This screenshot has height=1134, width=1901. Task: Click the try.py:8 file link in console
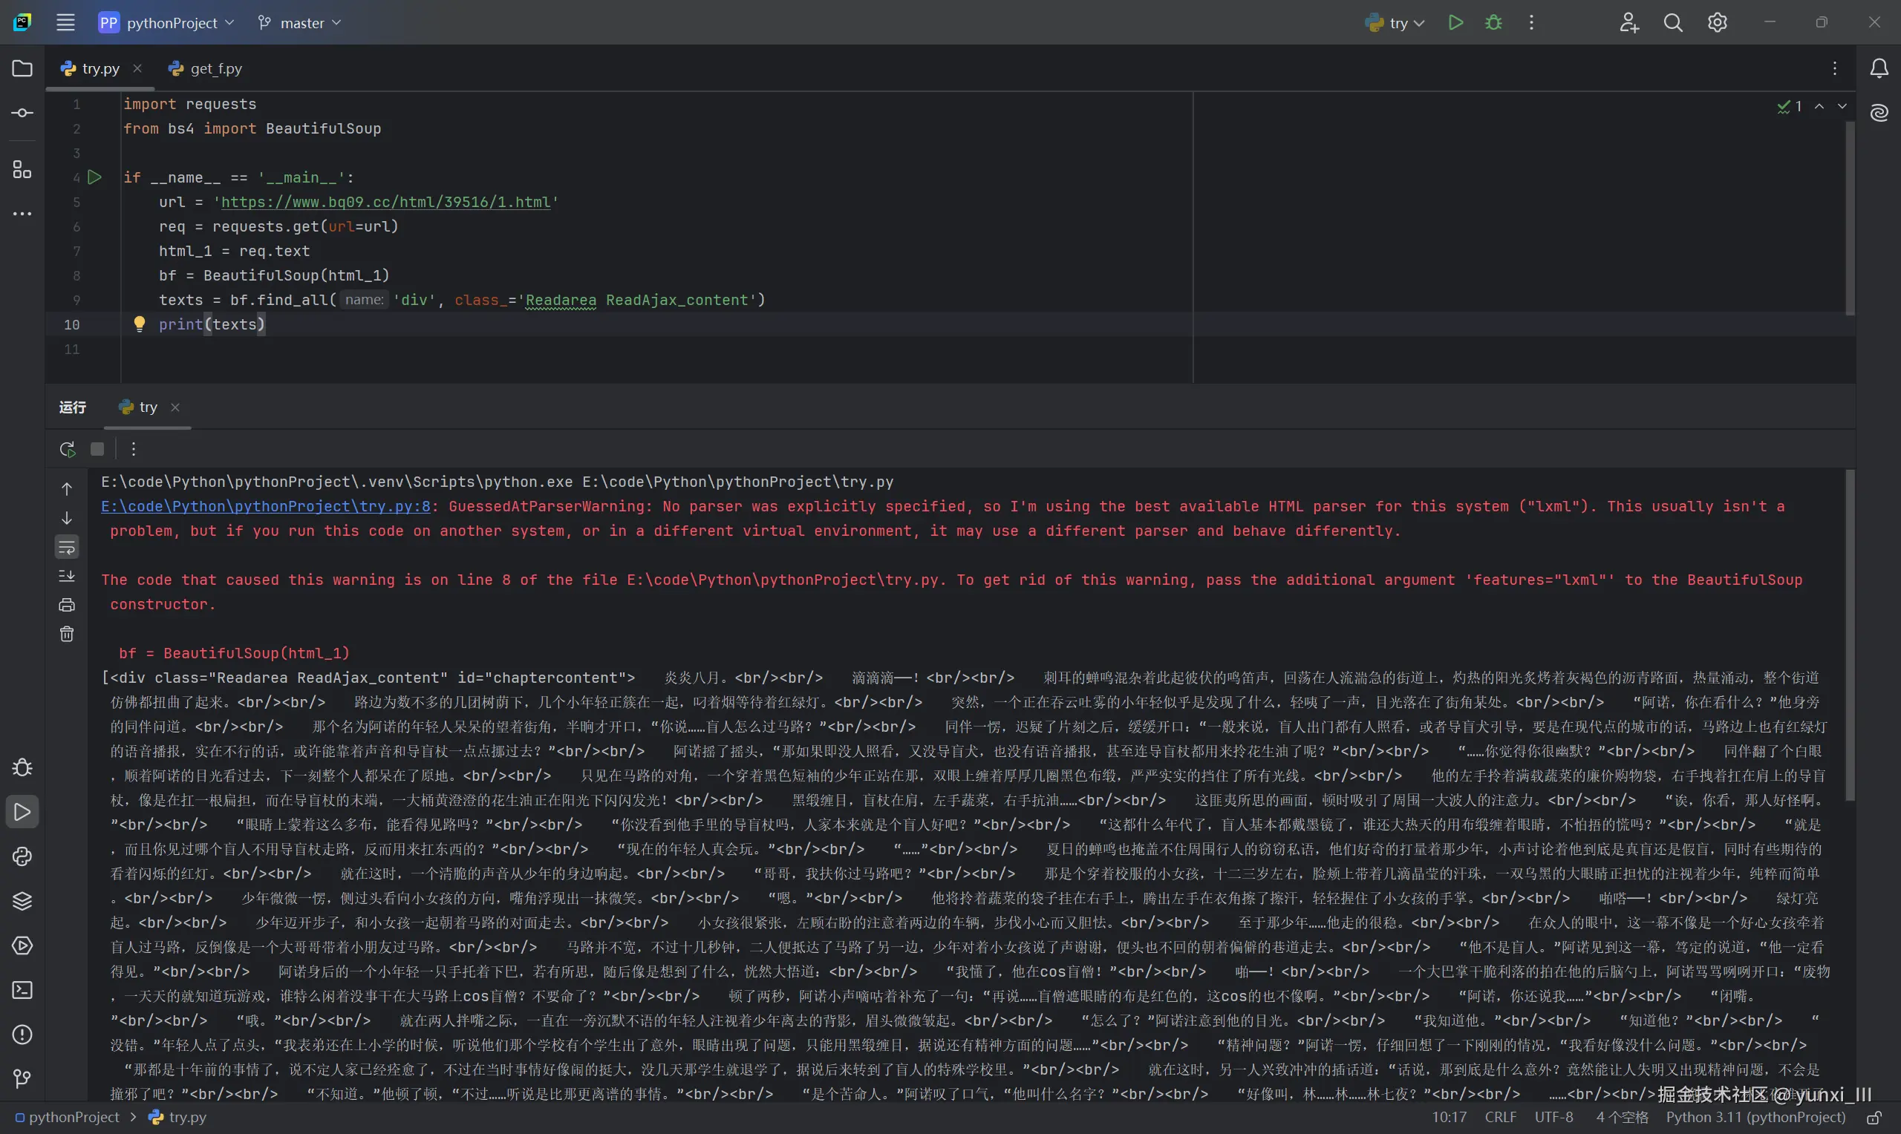[265, 507]
